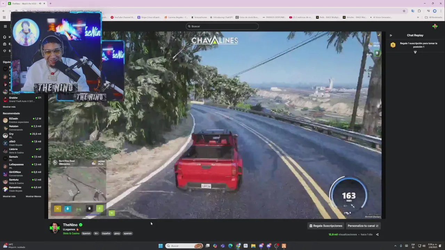
Task: Select the Spanish capitalized tag
Action: (x=86, y=233)
